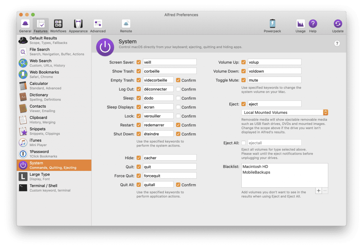The width and height of the screenshot is (363, 248).
Task: Click the minus button under Blacklist
Action: [x=325, y=191]
